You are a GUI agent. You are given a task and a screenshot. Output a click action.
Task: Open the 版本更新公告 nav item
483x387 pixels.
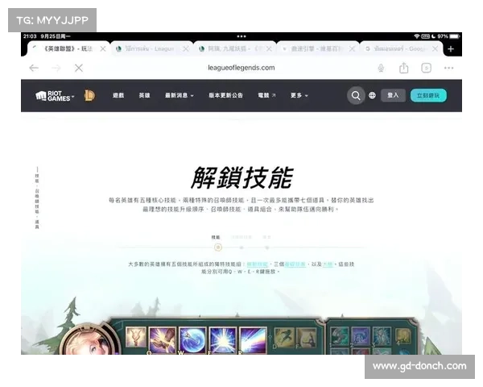click(x=225, y=96)
